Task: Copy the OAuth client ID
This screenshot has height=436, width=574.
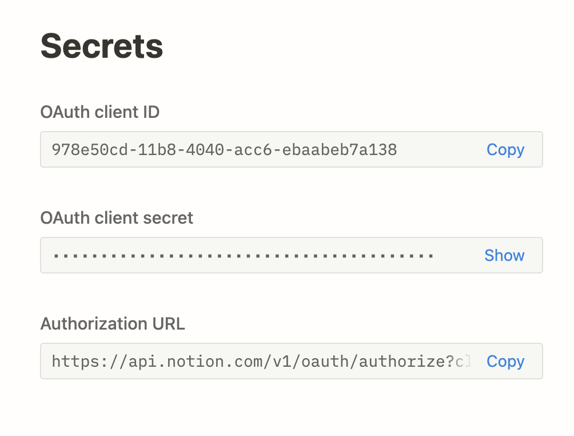Action: (x=505, y=150)
